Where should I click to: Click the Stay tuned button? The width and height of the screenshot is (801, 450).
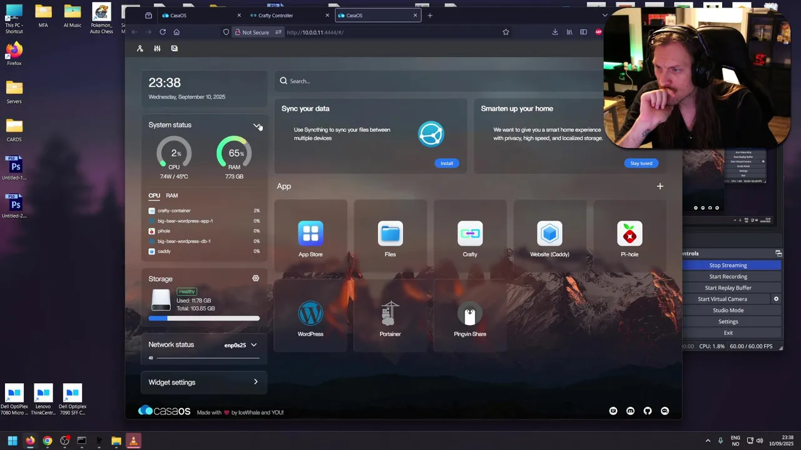click(x=641, y=163)
